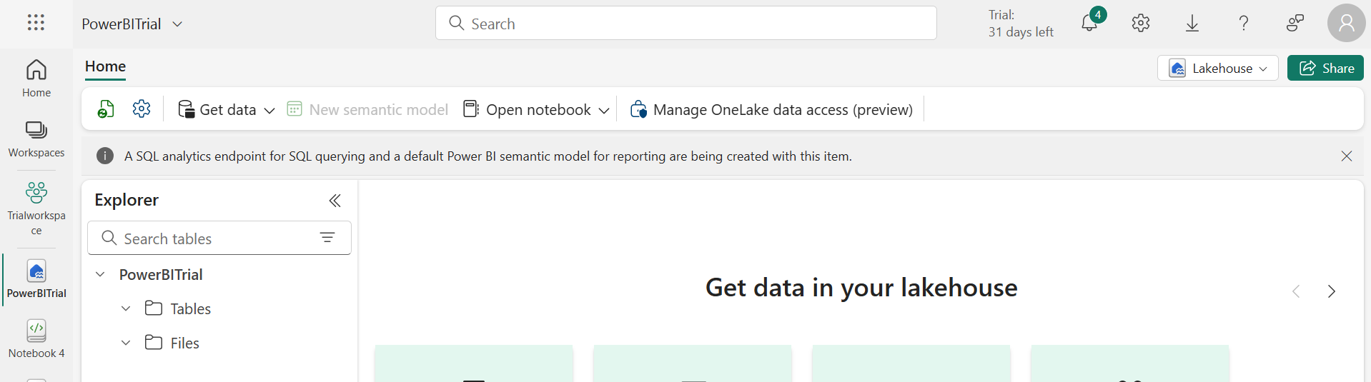The width and height of the screenshot is (1371, 382).
Task: Open the settings gear in top bar
Action: (x=1141, y=24)
